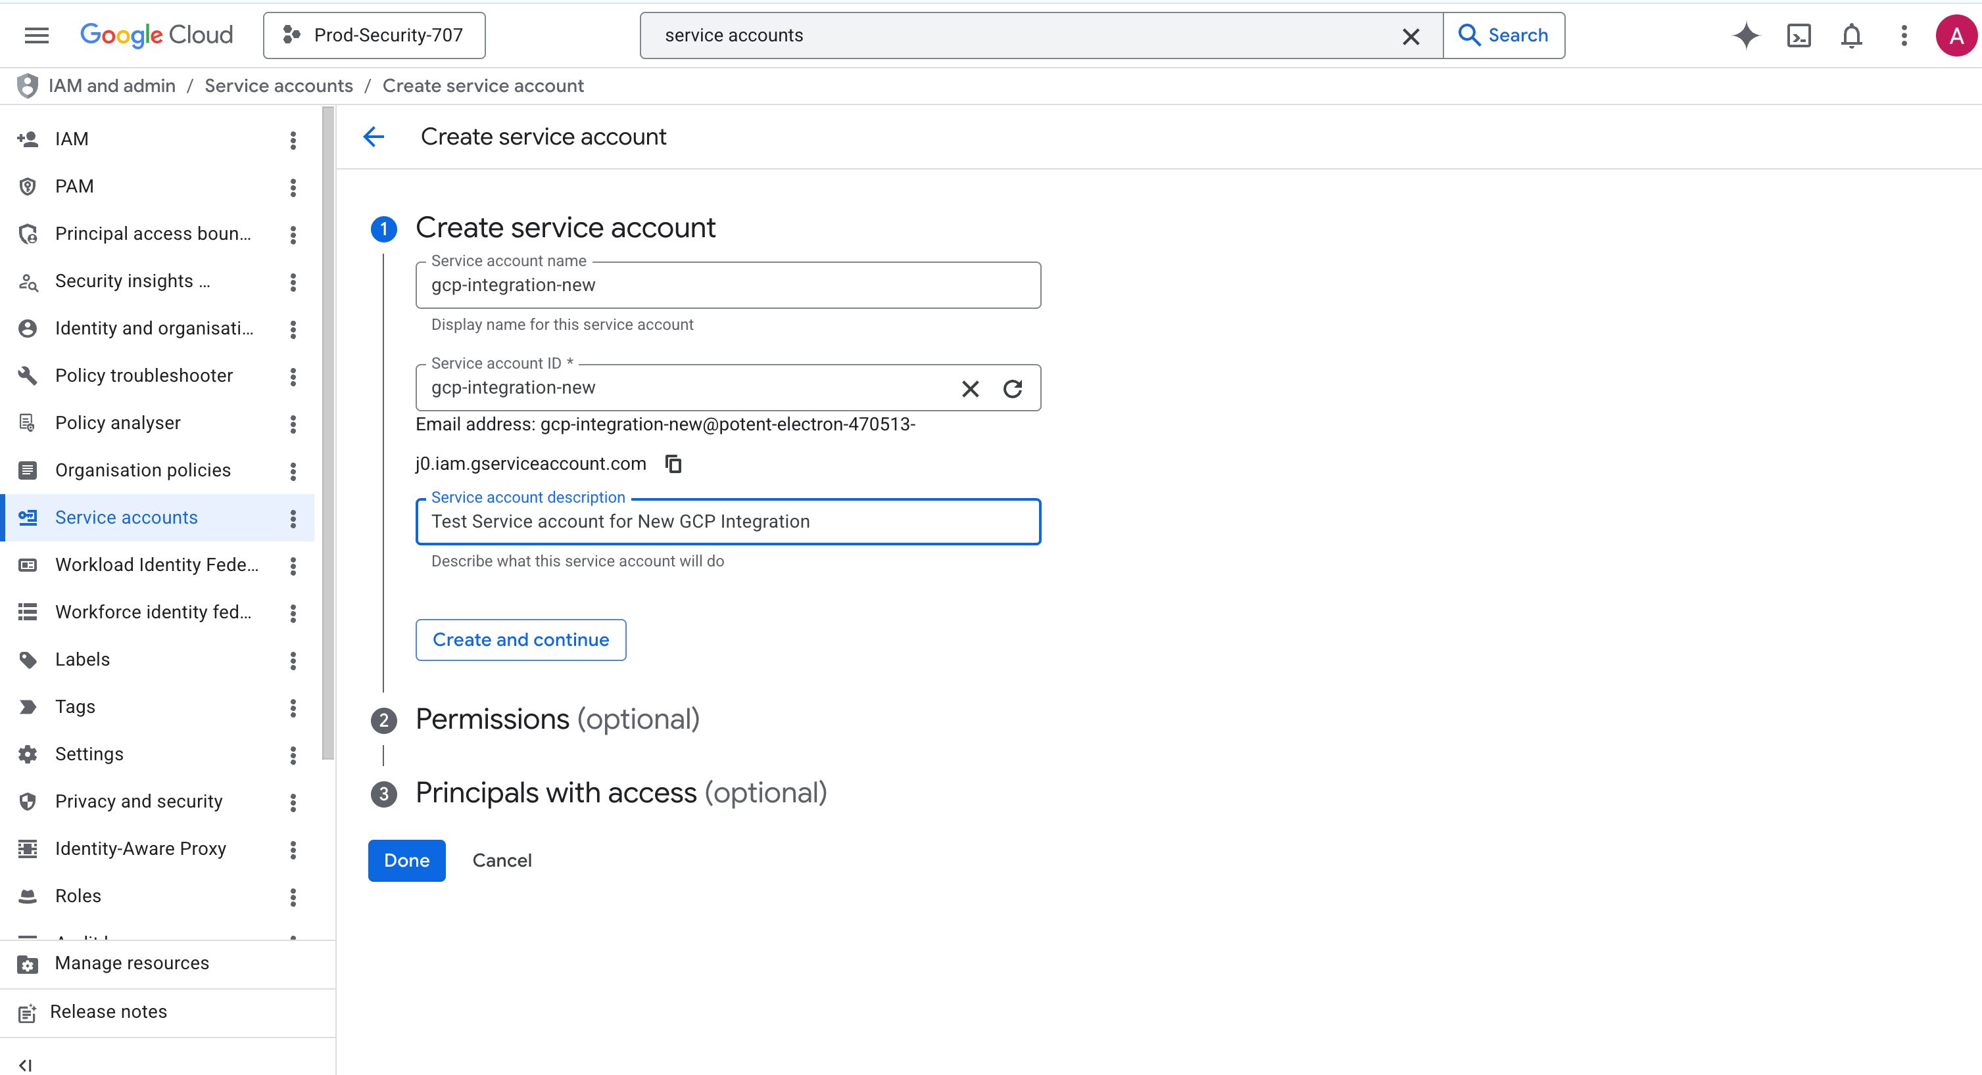Viewport: 1982px width, 1075px height.
Task: Open the Gemini AI assistant sparkle icon
Action: pyautogui.click(x=1746, y=35)
